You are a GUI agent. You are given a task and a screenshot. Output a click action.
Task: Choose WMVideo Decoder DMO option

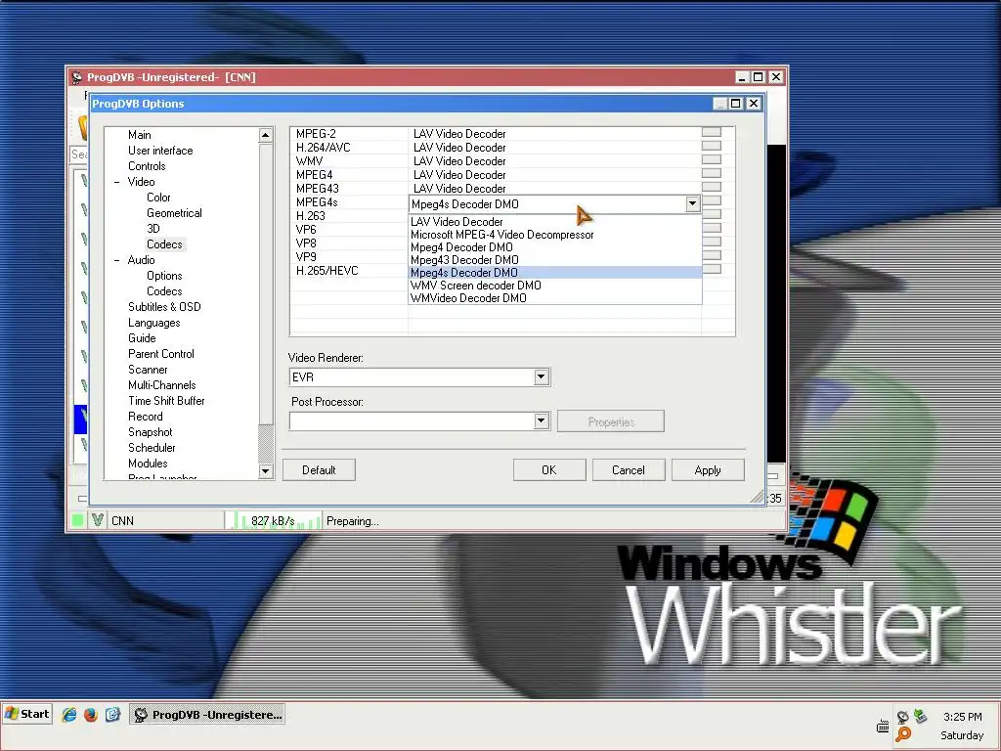pyautogui.click(x=555, y=298)
